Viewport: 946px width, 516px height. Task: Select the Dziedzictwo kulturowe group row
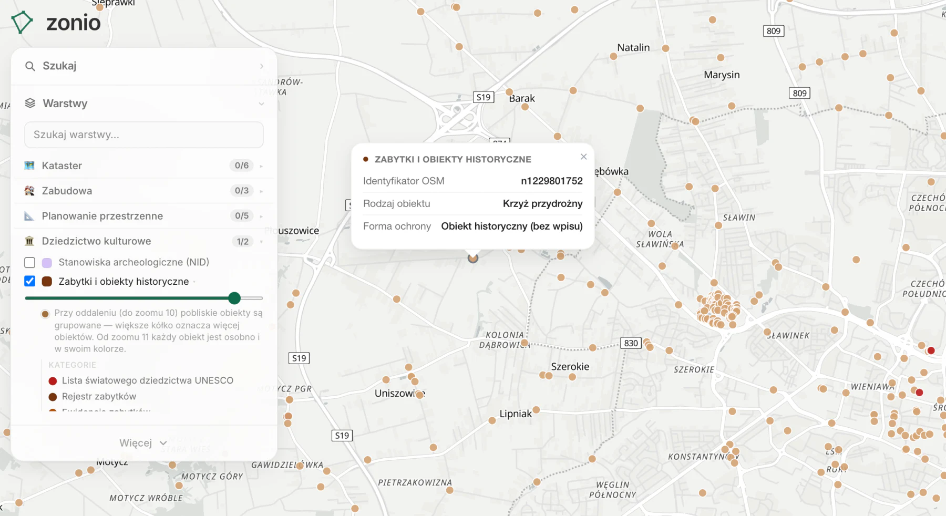click(143, 241)
